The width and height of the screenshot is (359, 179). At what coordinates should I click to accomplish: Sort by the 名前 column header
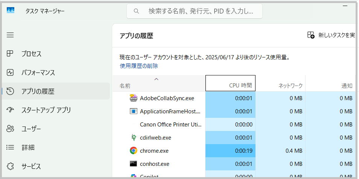pyautogui.click(x=159, y=83)
